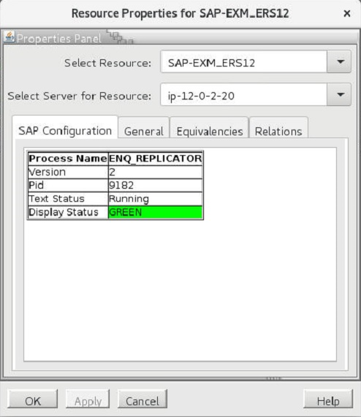Viewport: 361px width, 417px height.
Task: Click the panel drag grip next to Properties Panel
Action: [120, 37]
